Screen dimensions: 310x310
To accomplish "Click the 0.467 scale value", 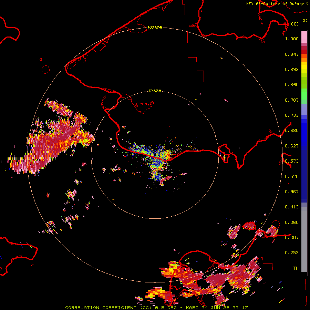I will pyautogui.click(x=292, y=192).
